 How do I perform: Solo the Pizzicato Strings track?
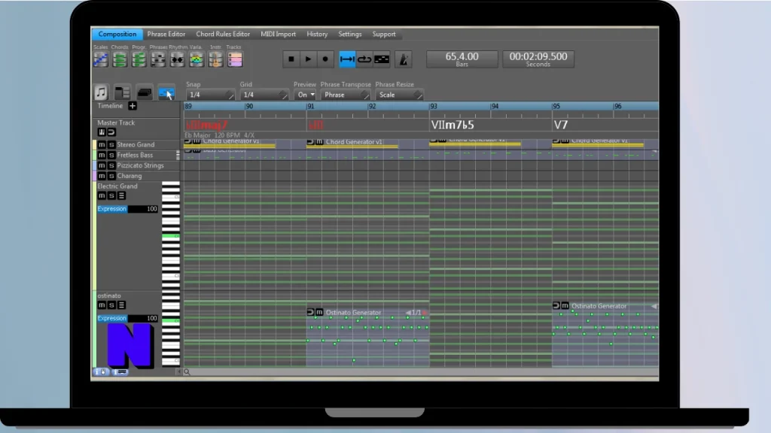(x=111, y=165)
